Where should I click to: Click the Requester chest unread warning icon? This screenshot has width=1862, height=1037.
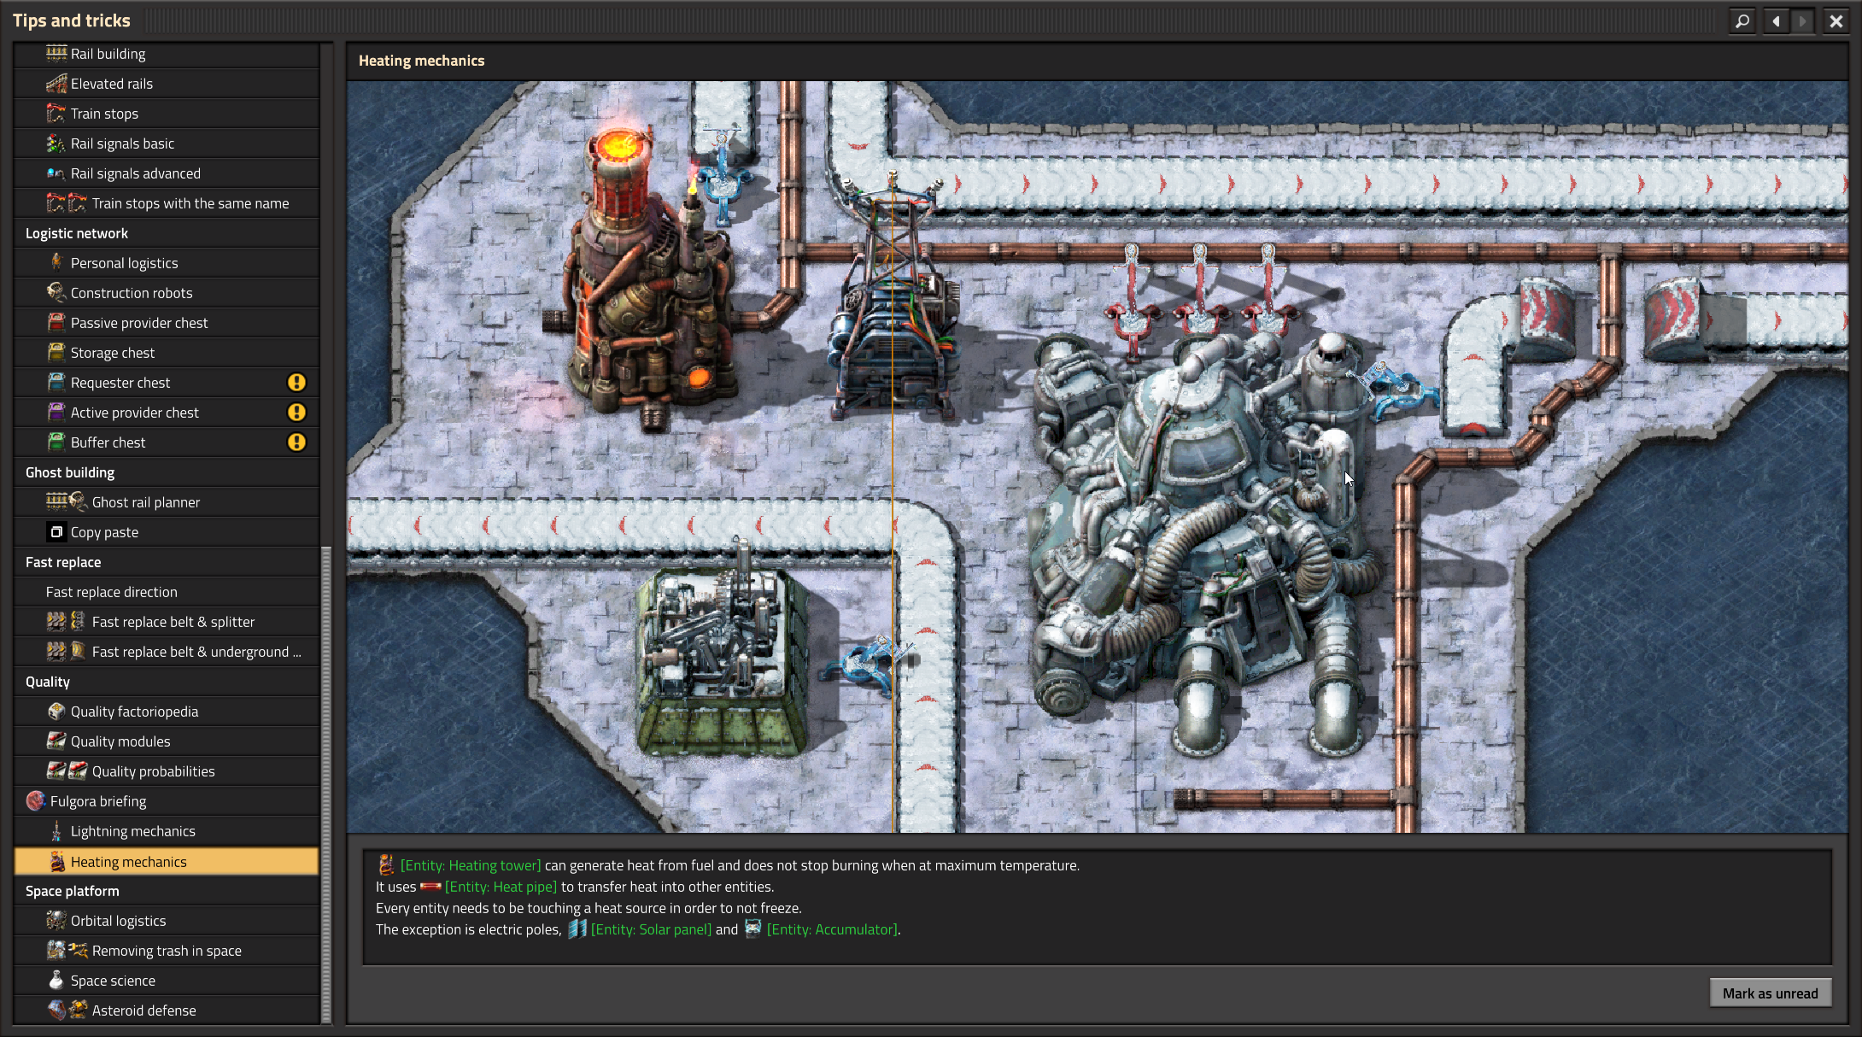[296, 383]
